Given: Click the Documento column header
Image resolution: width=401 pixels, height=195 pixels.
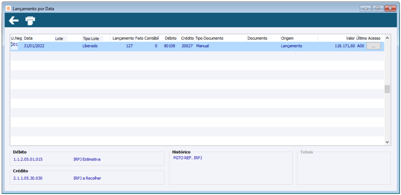Looking at the screenshot, I should (263, 38).
